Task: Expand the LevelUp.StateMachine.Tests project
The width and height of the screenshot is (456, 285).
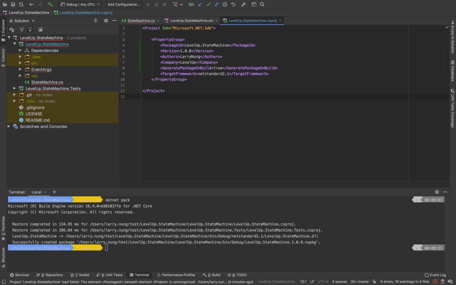Action: coord(15,88)
